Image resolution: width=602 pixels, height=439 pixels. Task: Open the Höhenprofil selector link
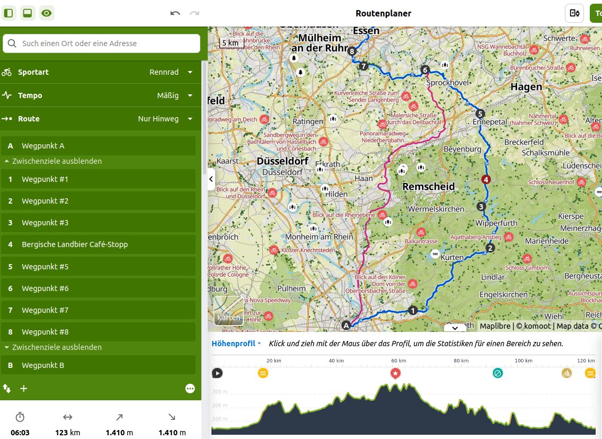tap(236, 344)
